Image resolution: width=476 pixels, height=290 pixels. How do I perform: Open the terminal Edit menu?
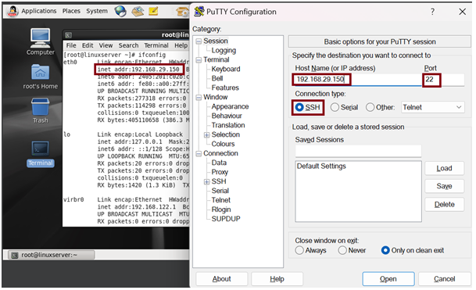click(88, 45)
